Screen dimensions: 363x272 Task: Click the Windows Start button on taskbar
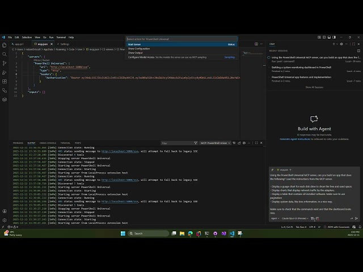[x=123, y=233]
